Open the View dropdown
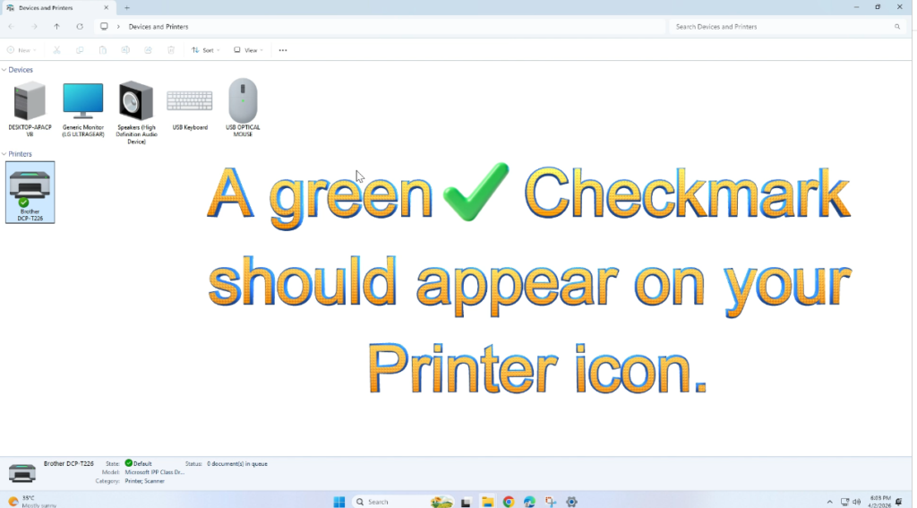This screenshot has height=508, width=917. click(x=248, y=50)
